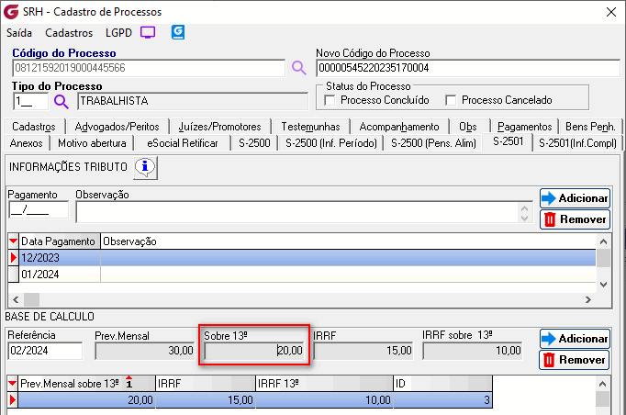
Task: Add a payment with the upper Adicionar button
Action: [575, 198]
